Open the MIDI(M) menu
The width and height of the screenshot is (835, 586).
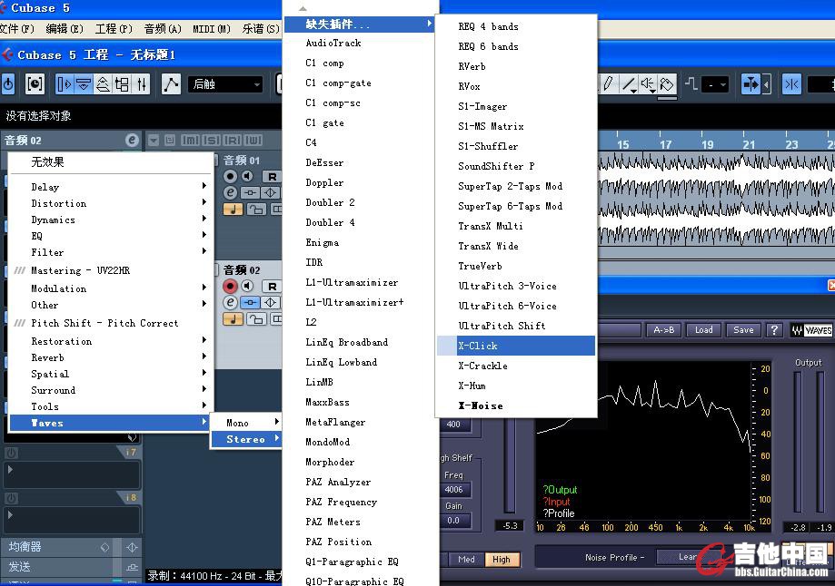point(212,29)
